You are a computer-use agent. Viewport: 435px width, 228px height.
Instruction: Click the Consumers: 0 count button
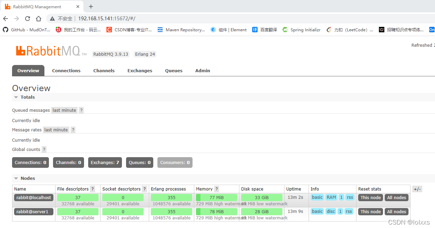(175, 163)
